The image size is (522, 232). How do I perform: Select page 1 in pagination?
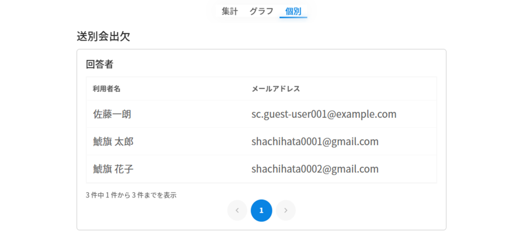(x=262, y=210)
